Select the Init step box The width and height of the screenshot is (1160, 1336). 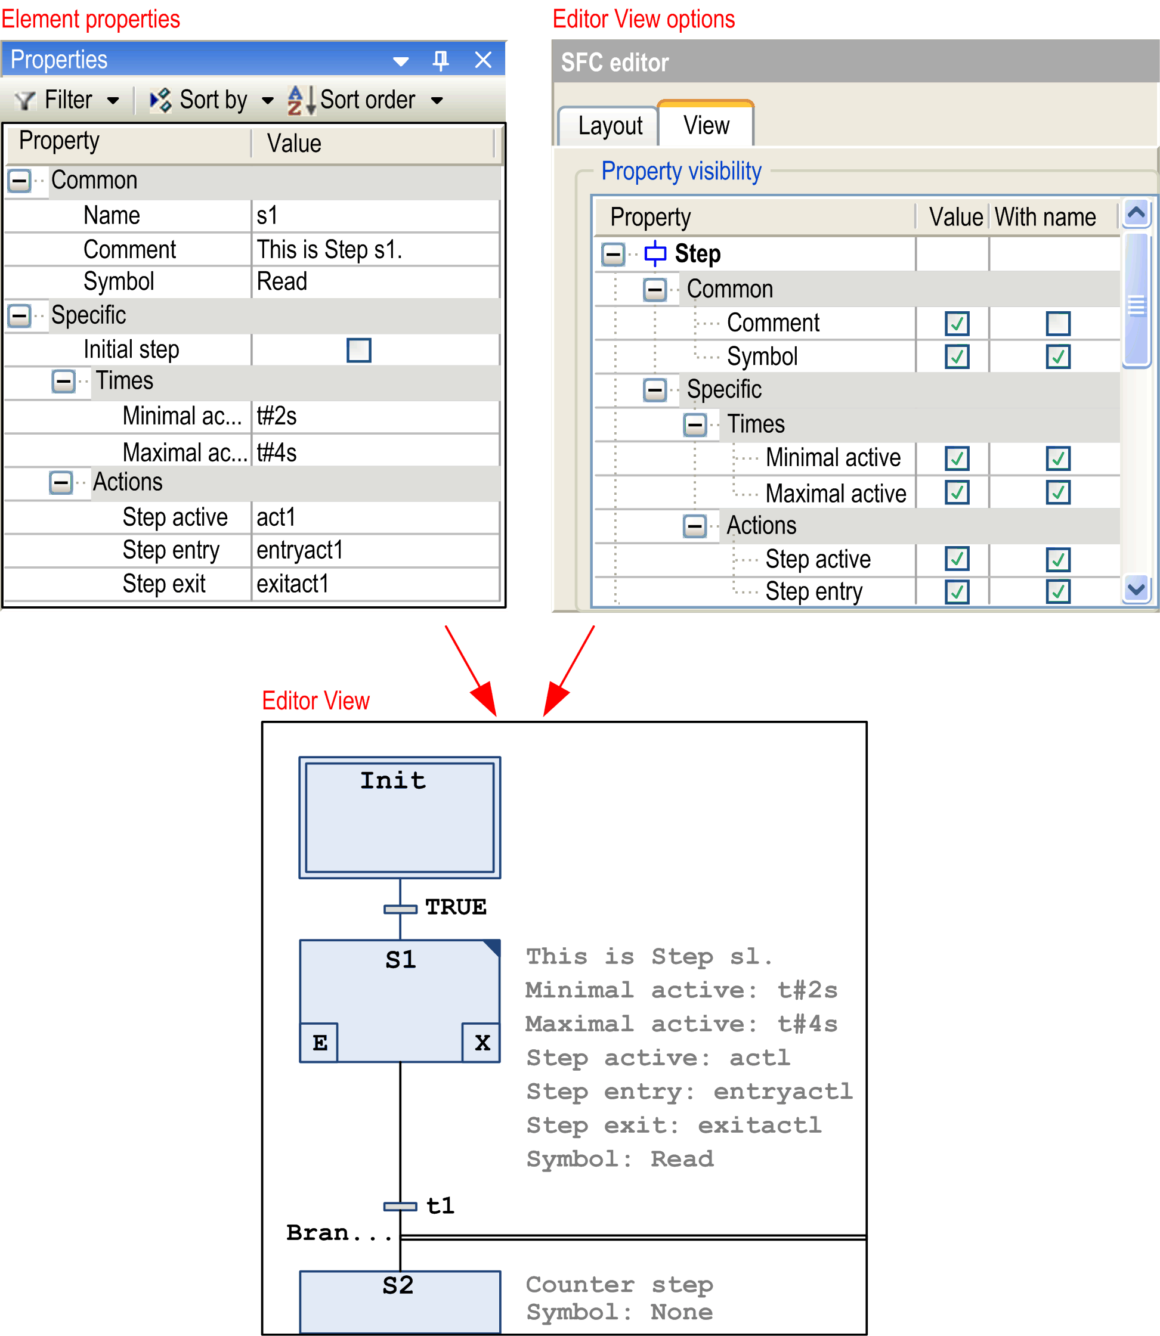point(400,818)
